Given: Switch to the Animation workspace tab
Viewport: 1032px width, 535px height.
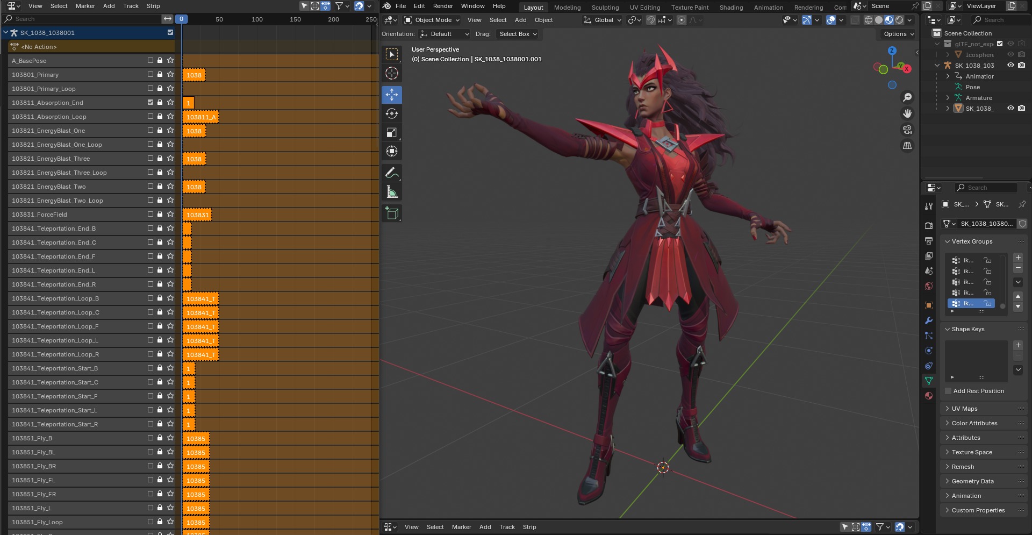Looking at the screenshot, I should point(768,8).
